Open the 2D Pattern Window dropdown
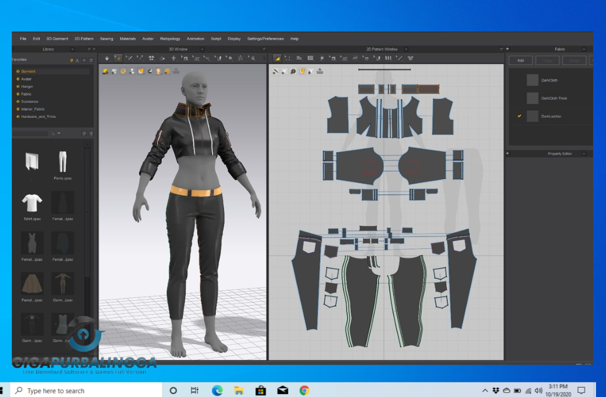 (x=406, y=49)
